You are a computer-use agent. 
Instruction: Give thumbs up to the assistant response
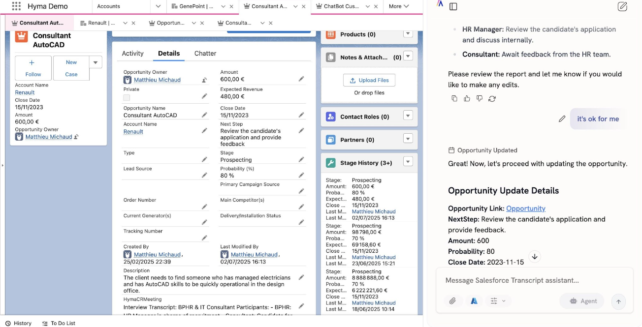click(467, 98)
